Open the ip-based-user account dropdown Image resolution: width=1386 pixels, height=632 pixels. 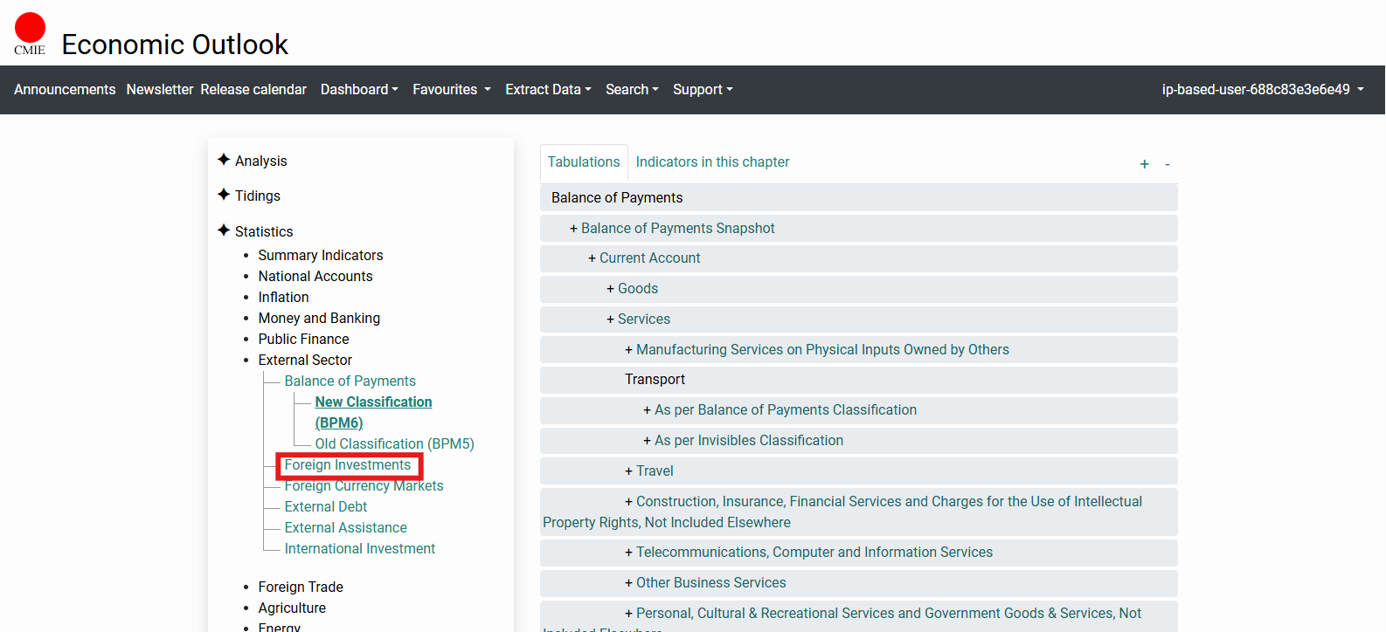[x=1262, y=90]
